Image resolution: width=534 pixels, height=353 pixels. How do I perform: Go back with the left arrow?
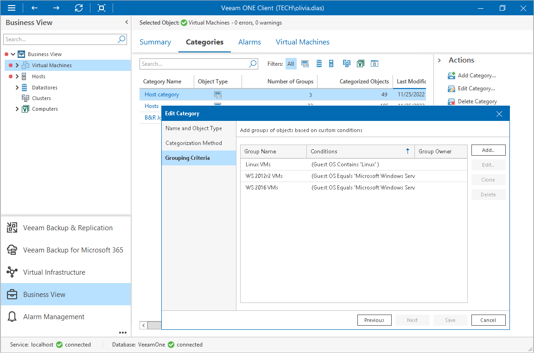(x=34, y=8)
